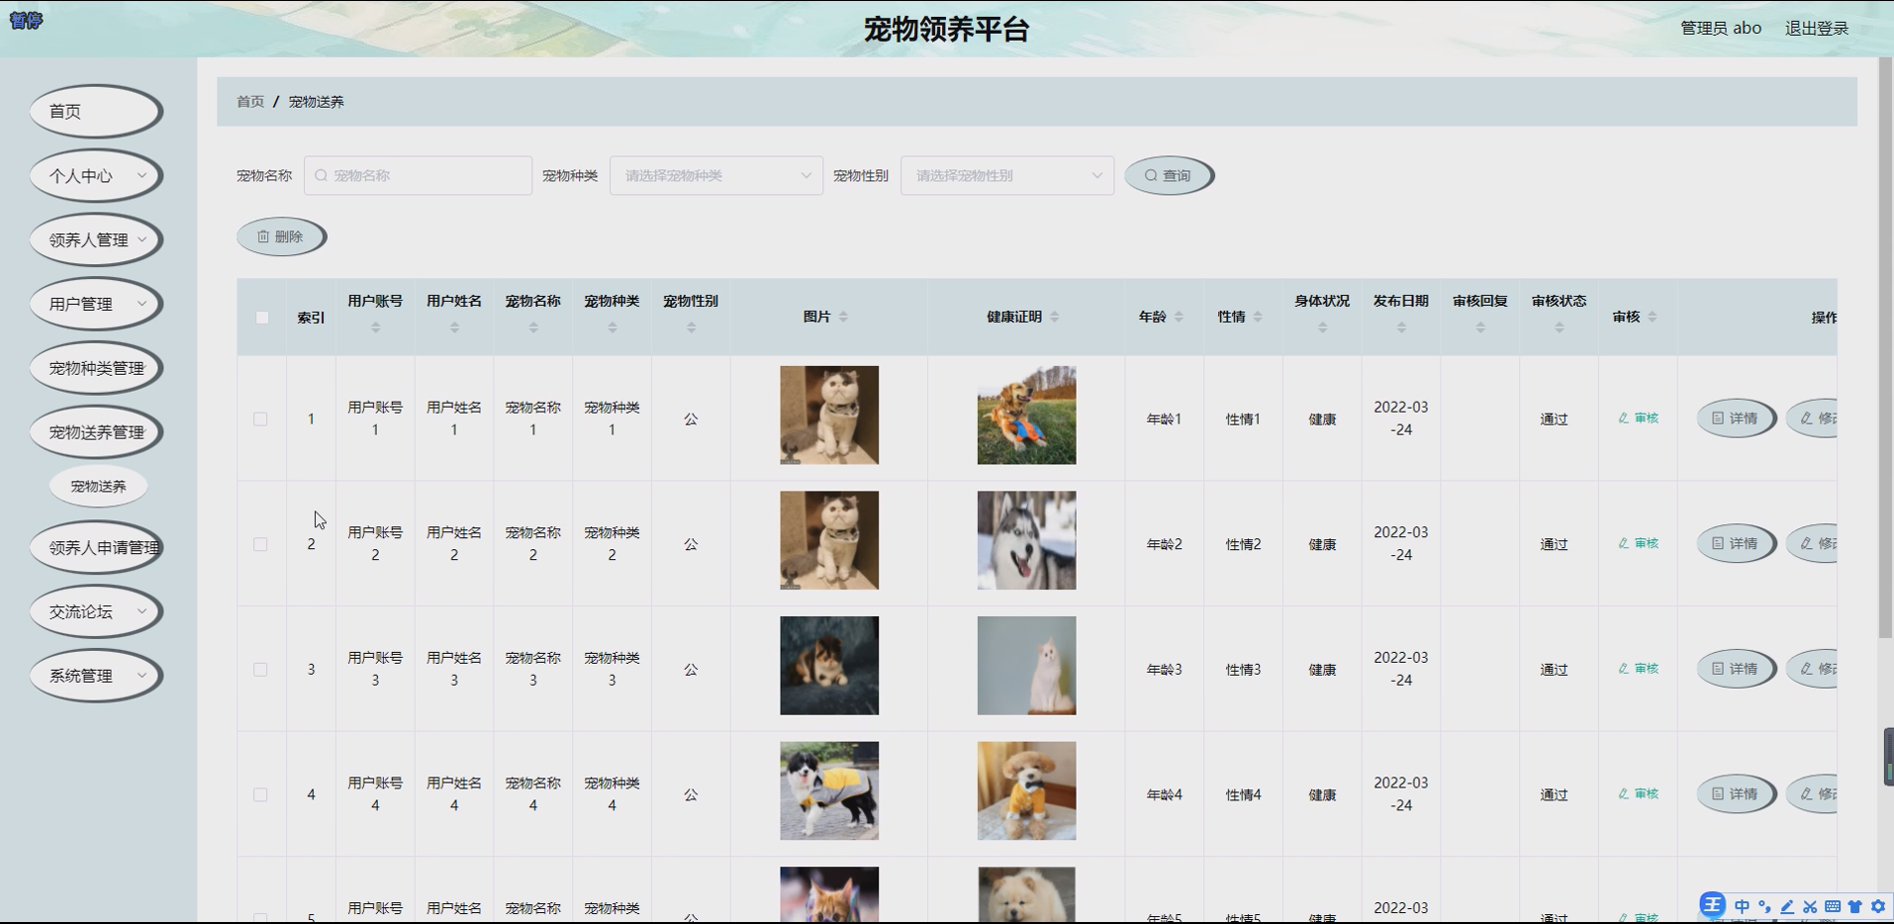
Task: Sort by the 发布日期 column arrows
Action: 1401,327
